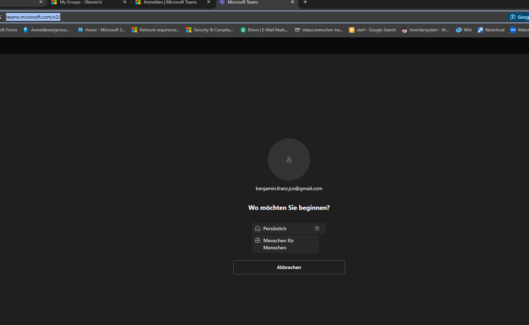Image resolution: width=529 pixels, height=325 pixels.
Task: Click the home icon next to Persönlich
Action: pyautogui.click(x=258, y=229)
